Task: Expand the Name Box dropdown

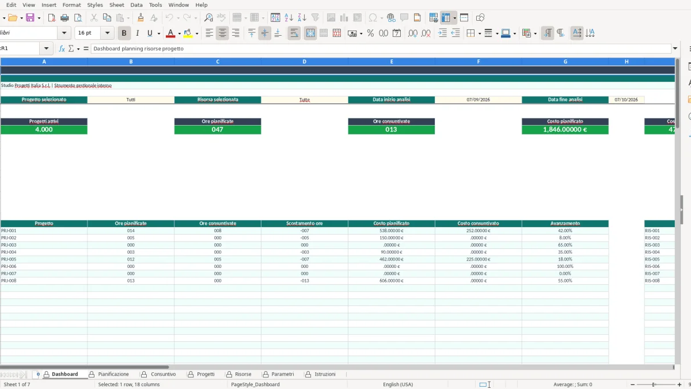Action: pyautogui.click(x=47, y=49)
